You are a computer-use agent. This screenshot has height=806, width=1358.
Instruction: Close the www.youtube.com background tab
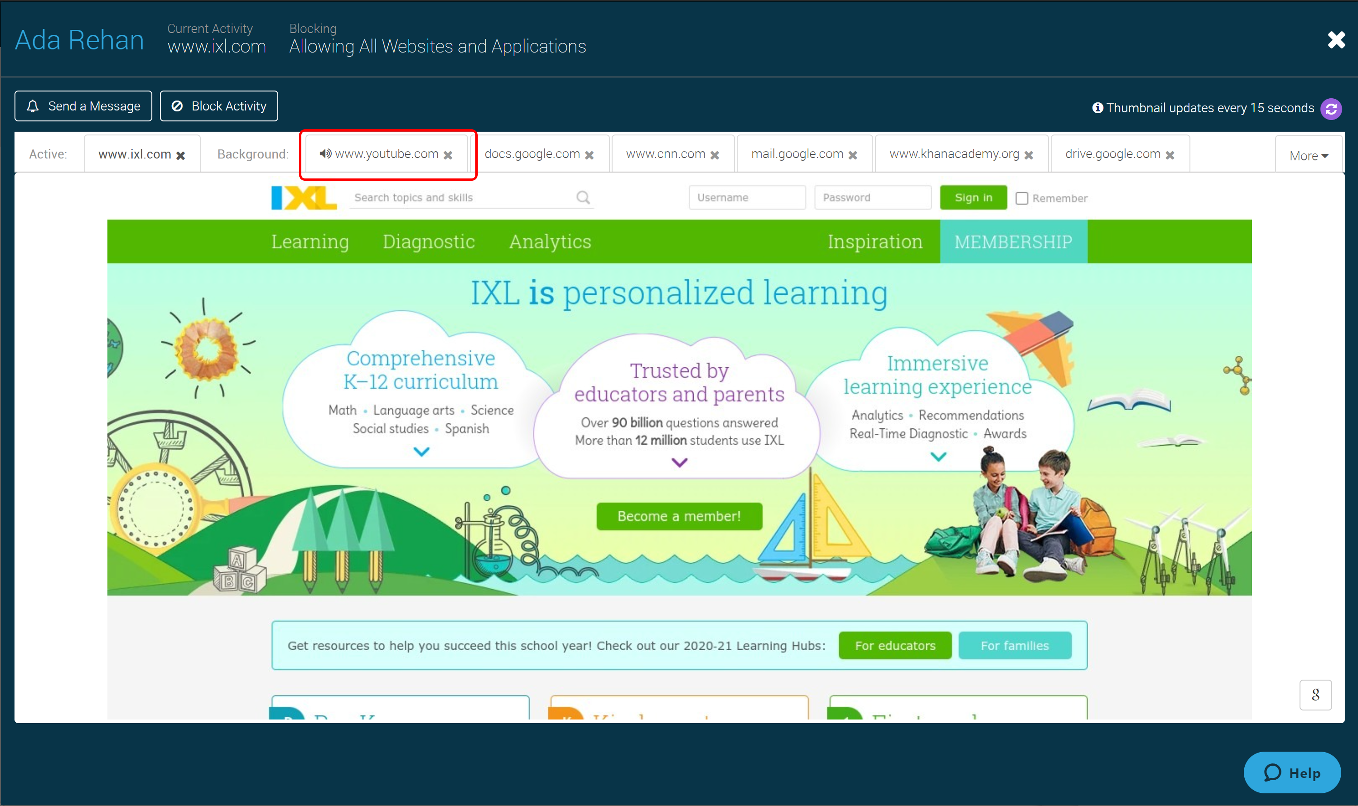point(448,155)
